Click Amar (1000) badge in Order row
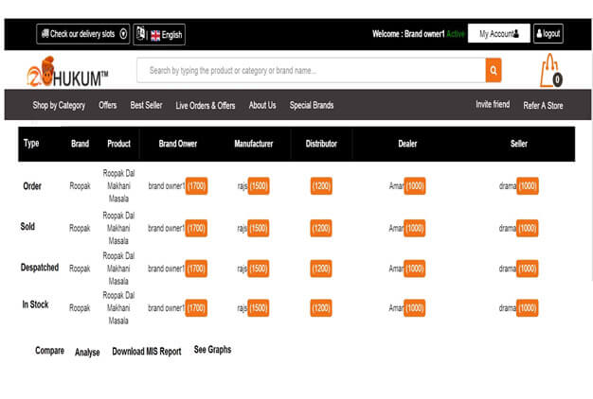Viewport: 593px width, 399px height. [415, 185]
